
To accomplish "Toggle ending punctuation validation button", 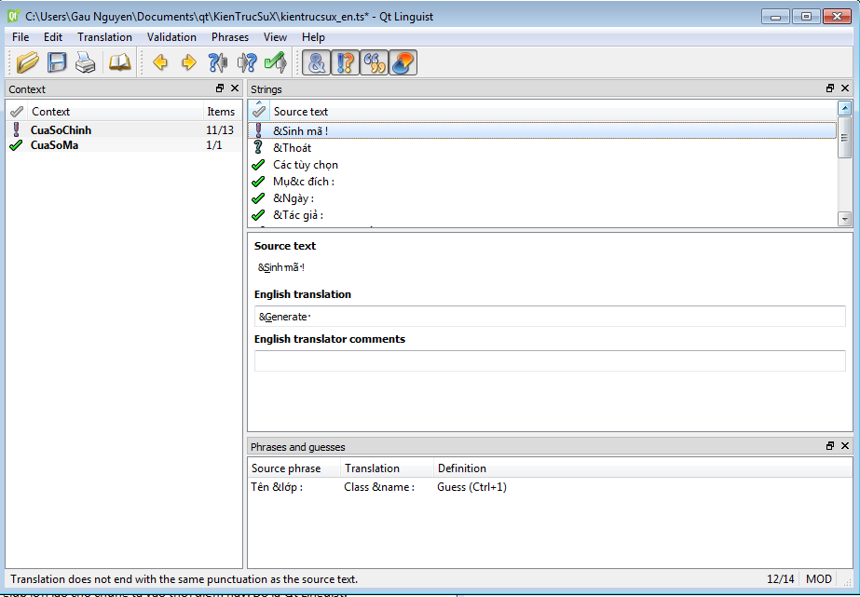I will 346,62.
